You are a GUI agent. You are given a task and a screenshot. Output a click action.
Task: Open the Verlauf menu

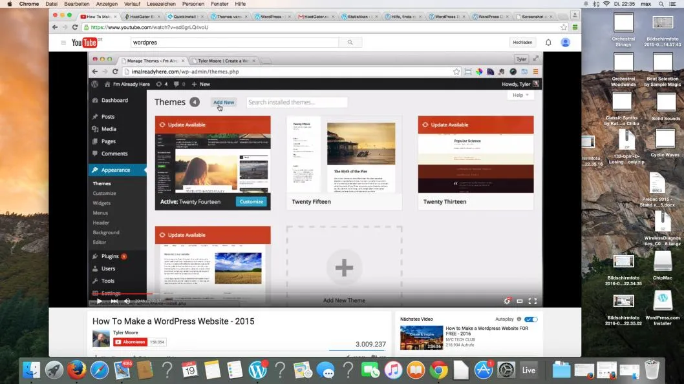tap(132, 4)
